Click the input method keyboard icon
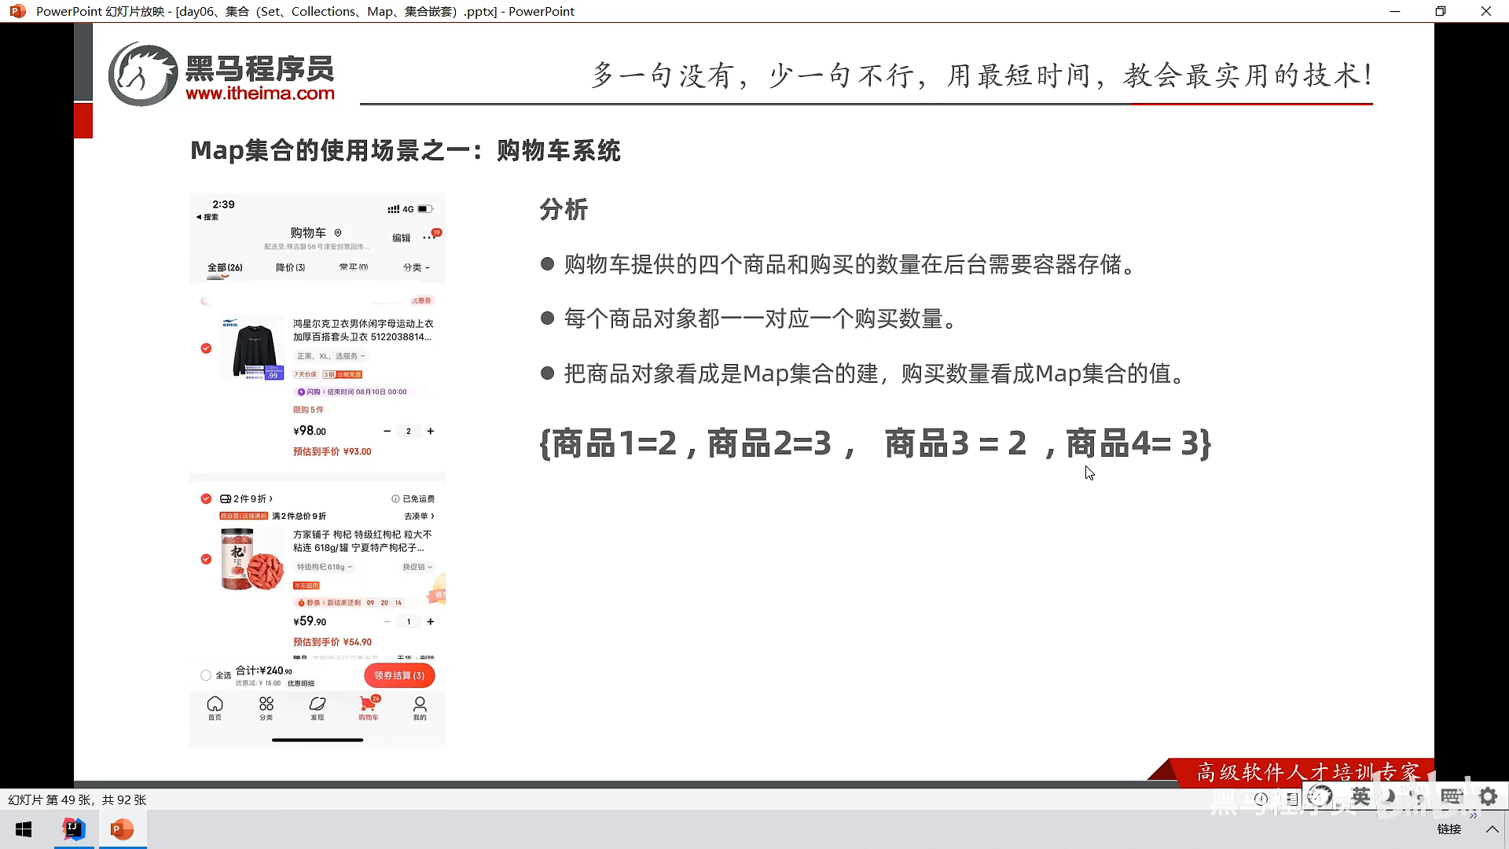The image size is (1509, 849). 1451,796
